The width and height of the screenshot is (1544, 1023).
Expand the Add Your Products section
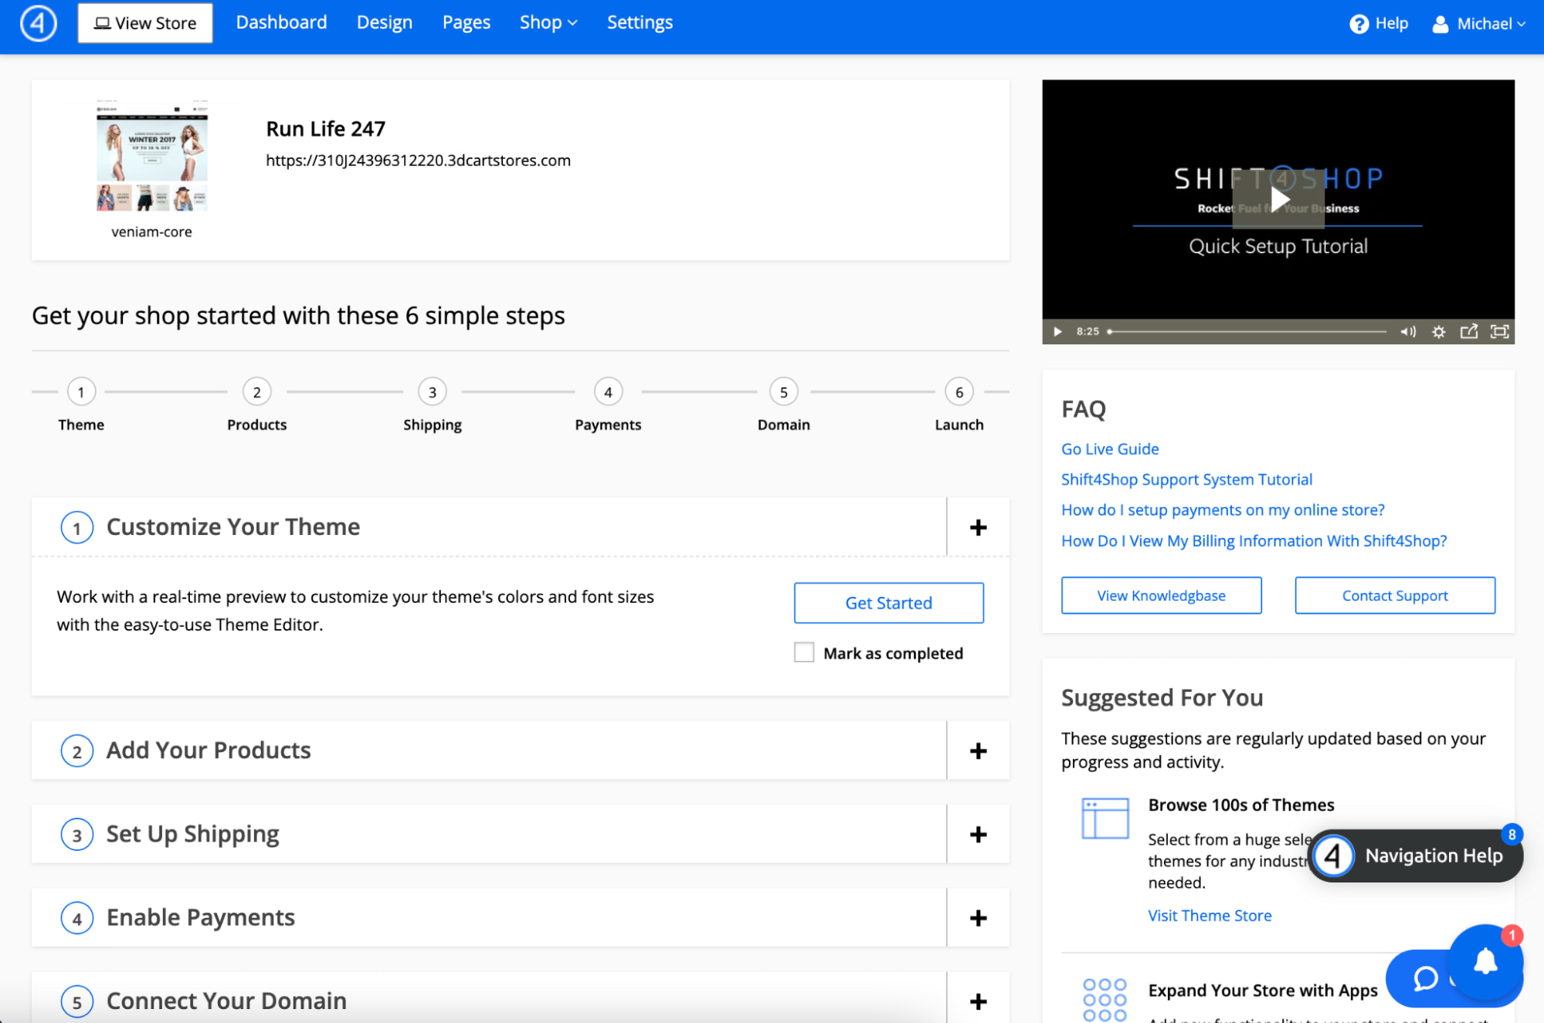point(978,750)
